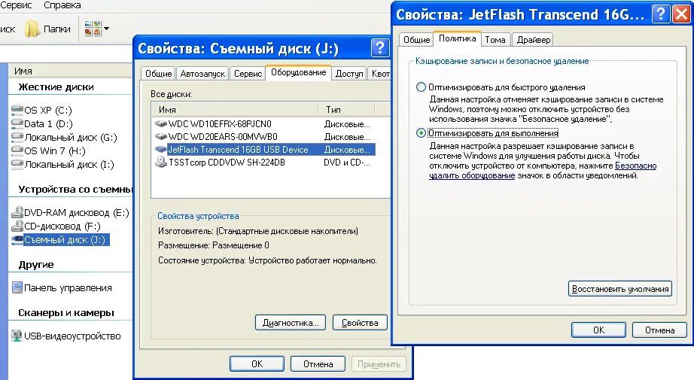
Task: Click TSSTcorp CDDVDW SH-224DB drive icon
Action: [x=160, y=163]
